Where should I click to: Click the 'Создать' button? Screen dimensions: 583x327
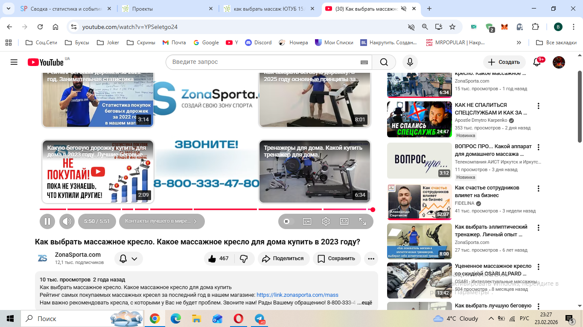pos(504,62)
